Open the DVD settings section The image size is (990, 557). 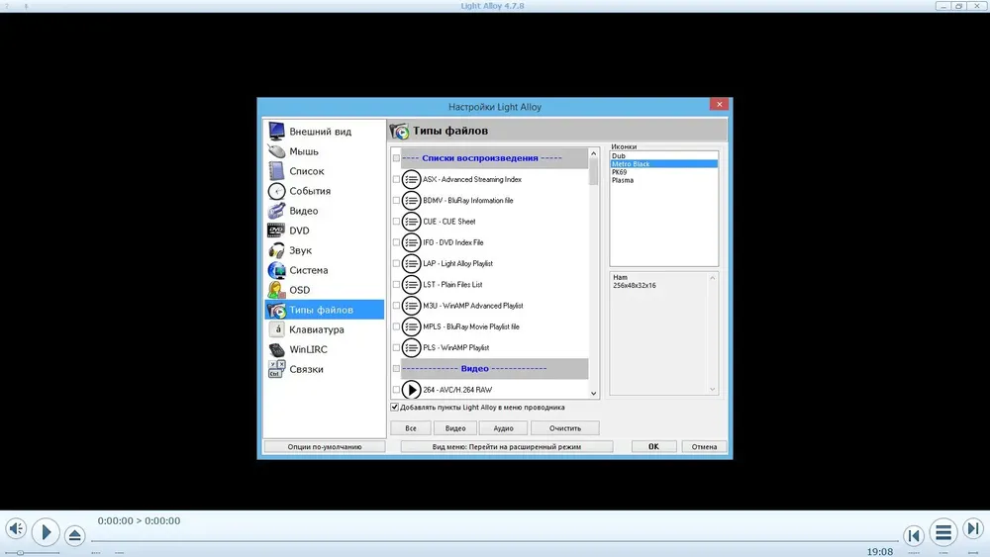(324, 231)
